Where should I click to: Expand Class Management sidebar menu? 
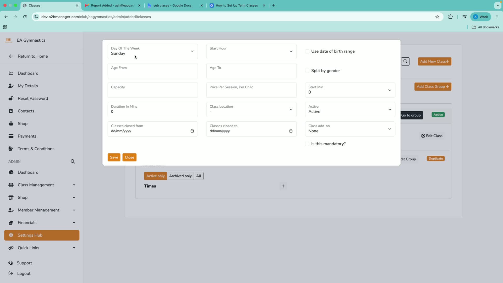click(x=42, y=185)
